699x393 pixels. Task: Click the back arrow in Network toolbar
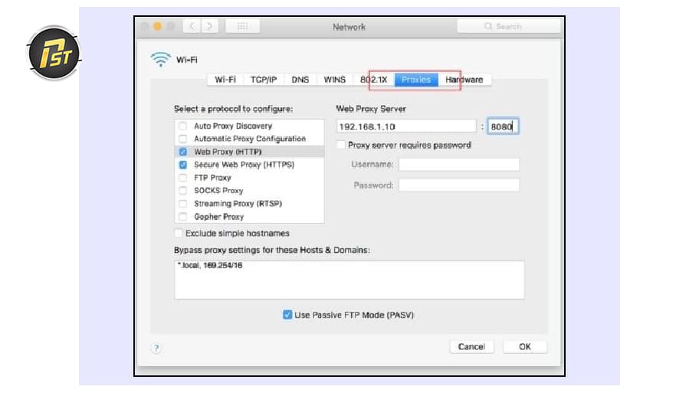pos(192,26)
